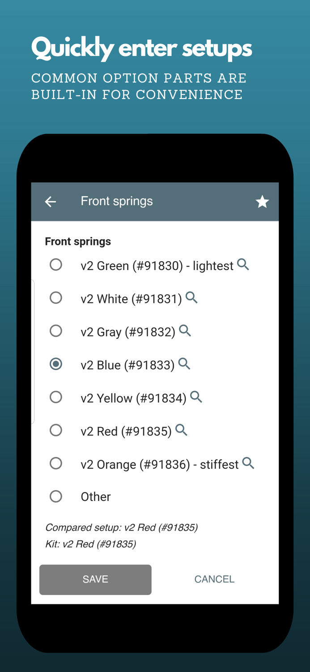
Task: Tap the back arrow in the header
Action: (50, 202)
